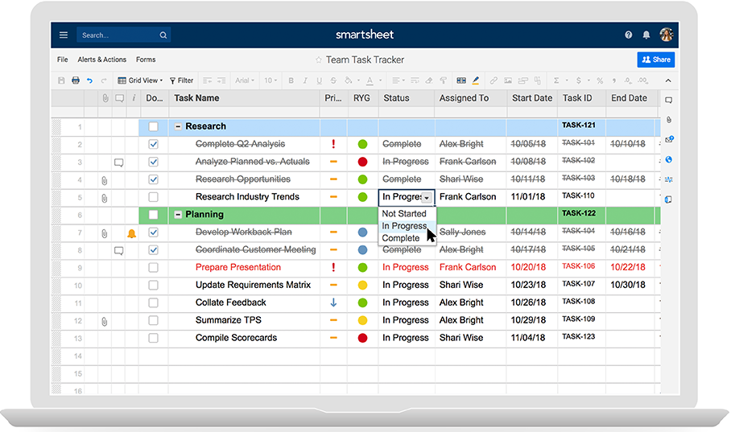
Task: Tick the Done checkbox for Research row
Action: (153, 127)
